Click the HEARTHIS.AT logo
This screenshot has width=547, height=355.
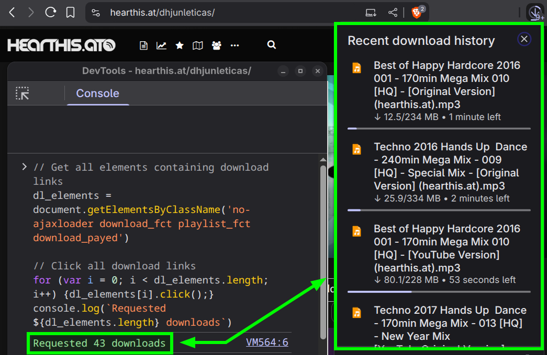pos(61,45)
